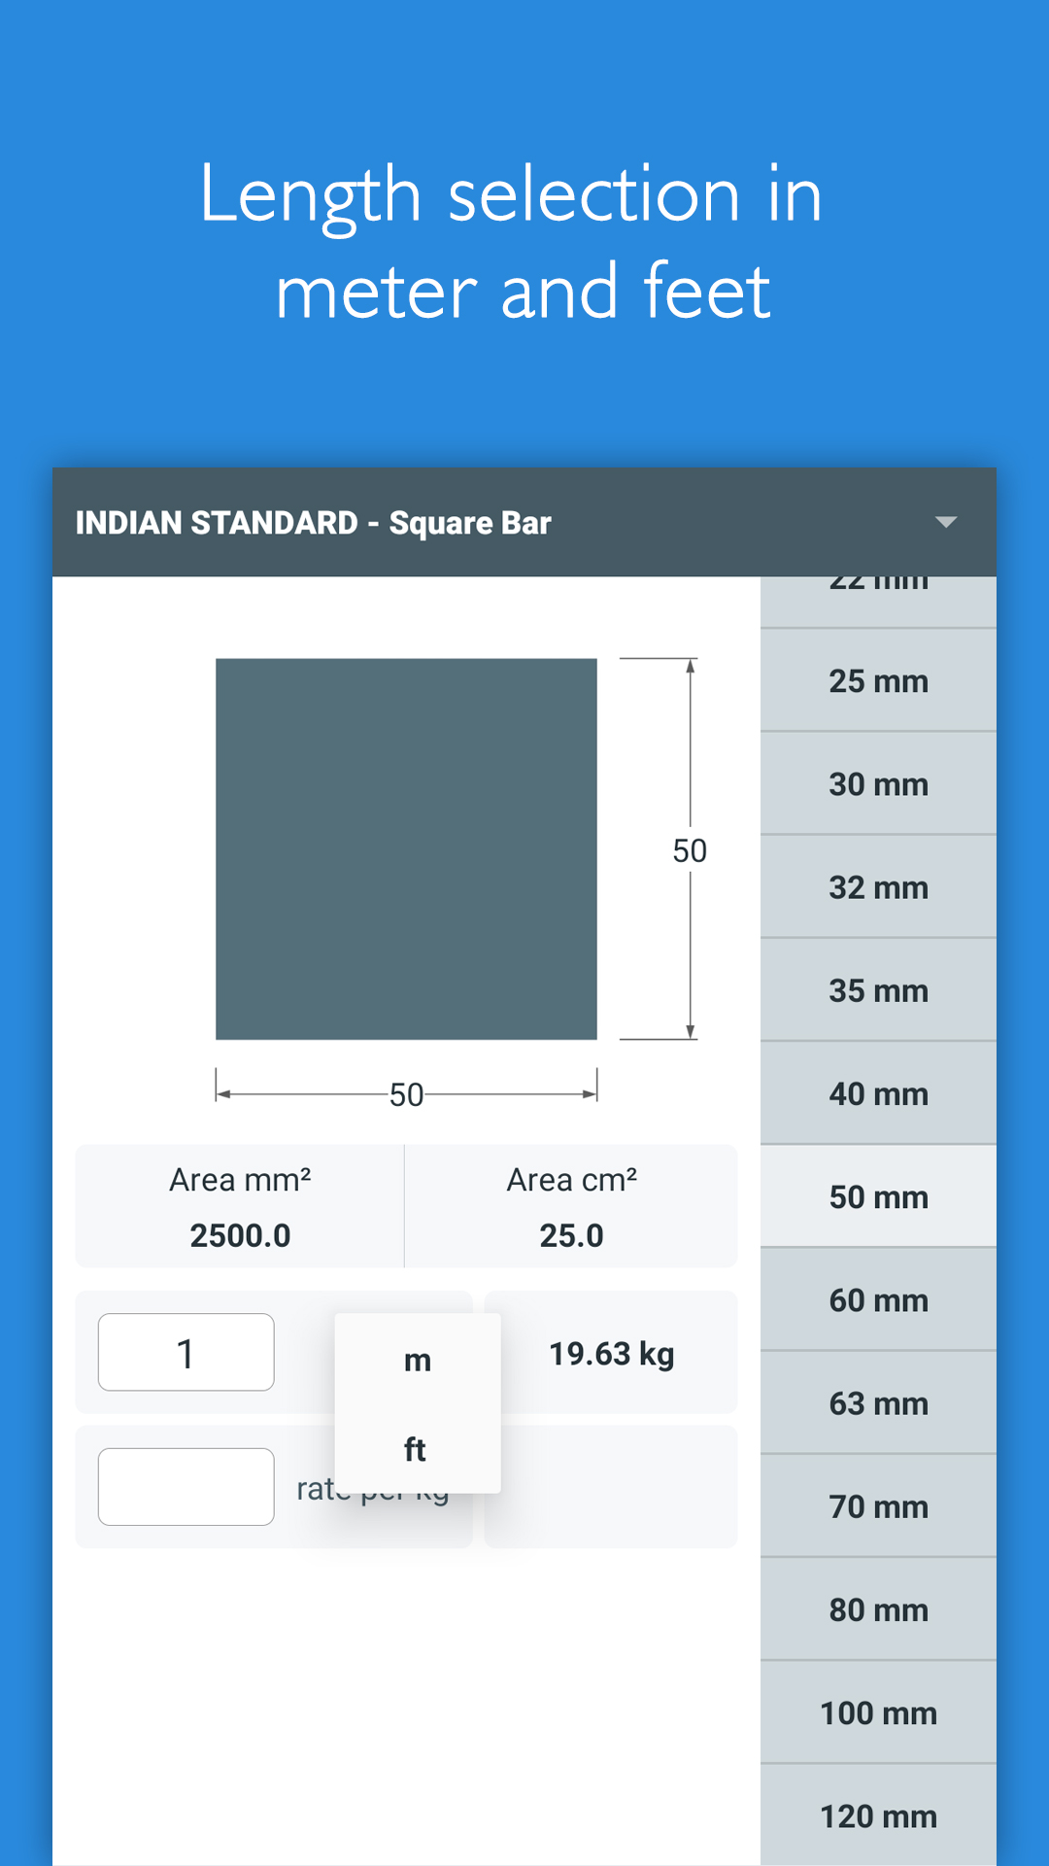The width and height of the screenshot is (1049, 1866).
Task: Select 'm' as the length unit
Action: [x=417, y=1359]
